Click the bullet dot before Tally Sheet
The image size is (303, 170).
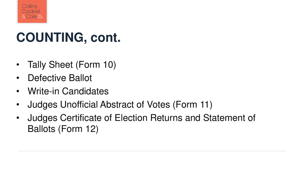click(18, 65)
